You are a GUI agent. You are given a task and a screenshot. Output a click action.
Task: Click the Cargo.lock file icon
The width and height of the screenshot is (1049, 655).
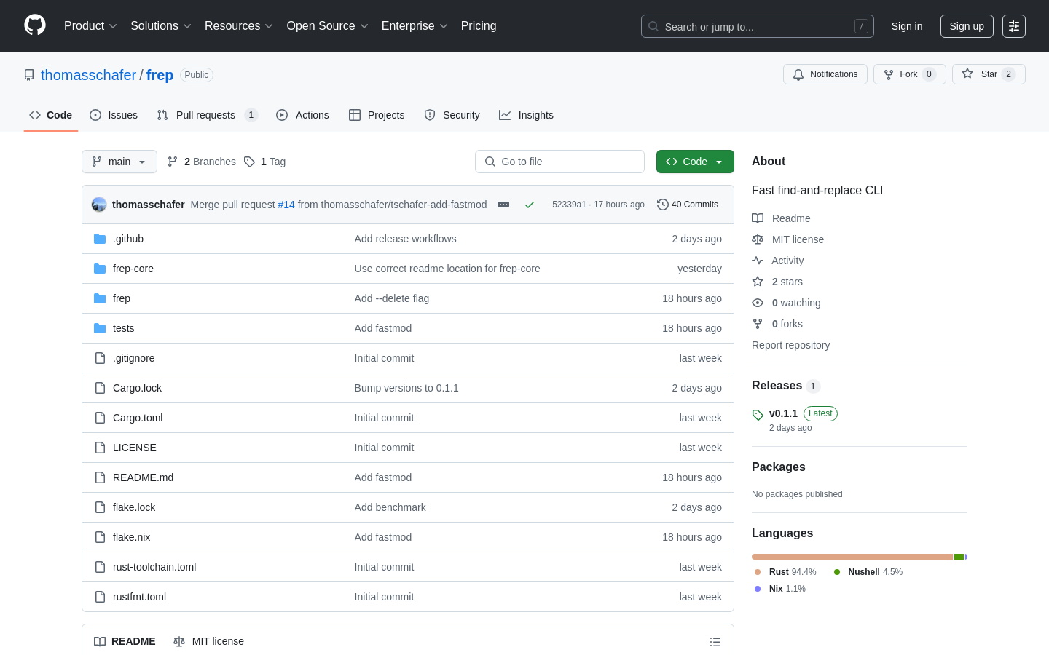click(100, 388)
